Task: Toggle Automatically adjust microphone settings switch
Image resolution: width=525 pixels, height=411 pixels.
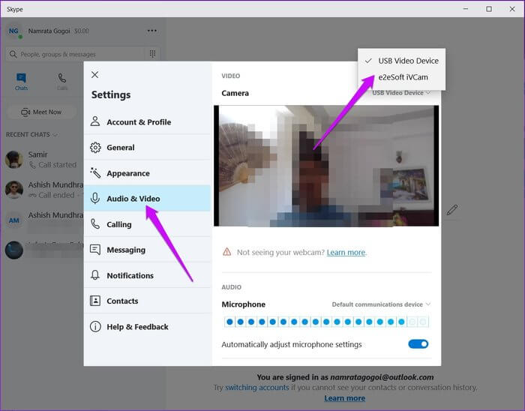Action: (418, 343)
